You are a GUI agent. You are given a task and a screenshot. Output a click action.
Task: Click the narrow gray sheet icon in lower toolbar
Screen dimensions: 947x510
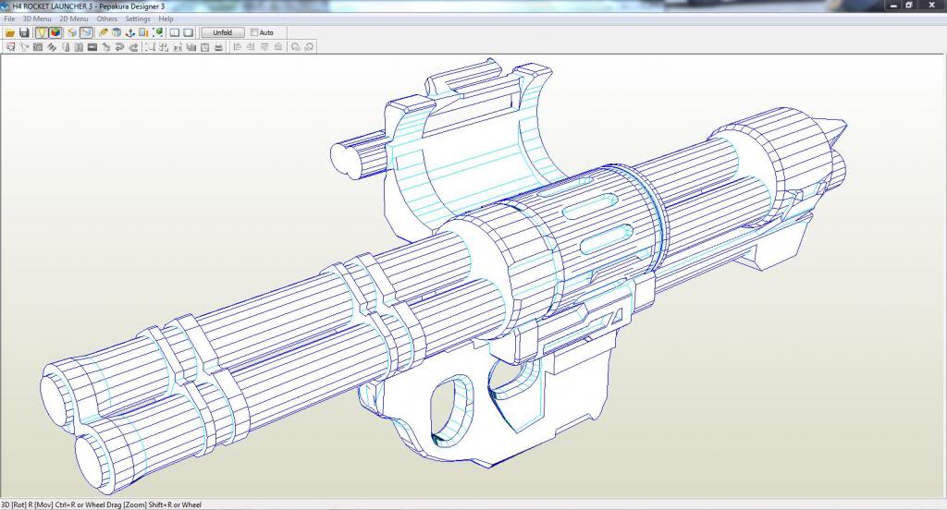(66, 47)
